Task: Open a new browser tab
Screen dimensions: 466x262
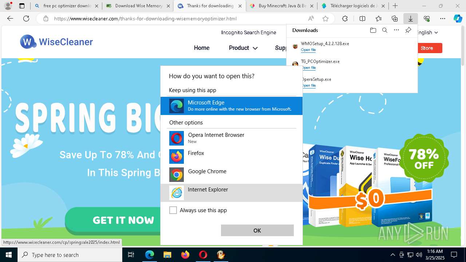Action: tap(395, 6)
